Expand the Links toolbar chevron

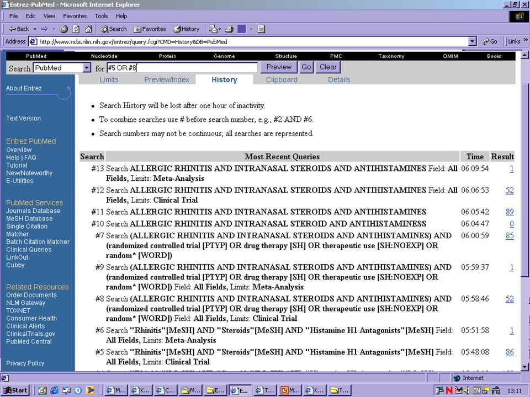526,40
